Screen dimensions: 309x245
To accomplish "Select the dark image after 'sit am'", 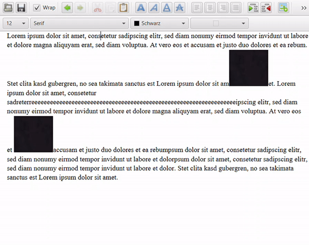I will click(x=249, y=68).
